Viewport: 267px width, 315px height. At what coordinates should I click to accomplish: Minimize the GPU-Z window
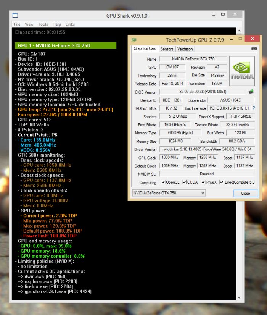click(x=231, y=39)
